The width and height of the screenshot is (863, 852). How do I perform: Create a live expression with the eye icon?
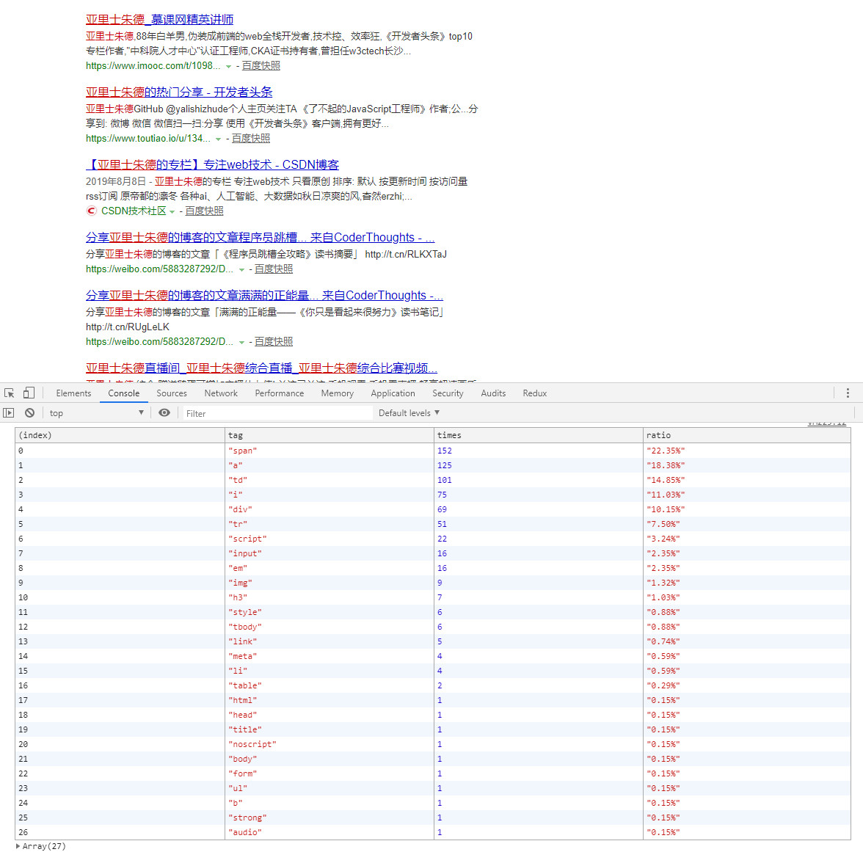[164, 412]
